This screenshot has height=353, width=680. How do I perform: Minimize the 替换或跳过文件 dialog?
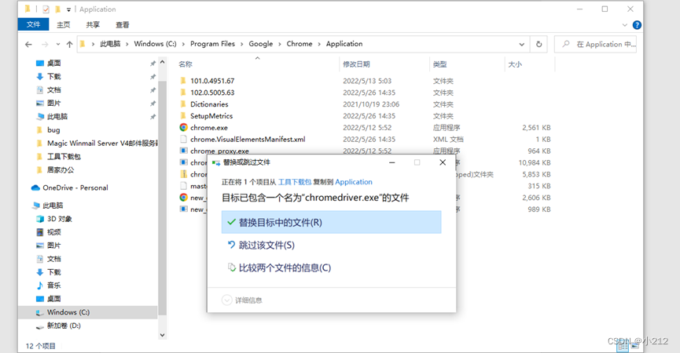[392, 162]
